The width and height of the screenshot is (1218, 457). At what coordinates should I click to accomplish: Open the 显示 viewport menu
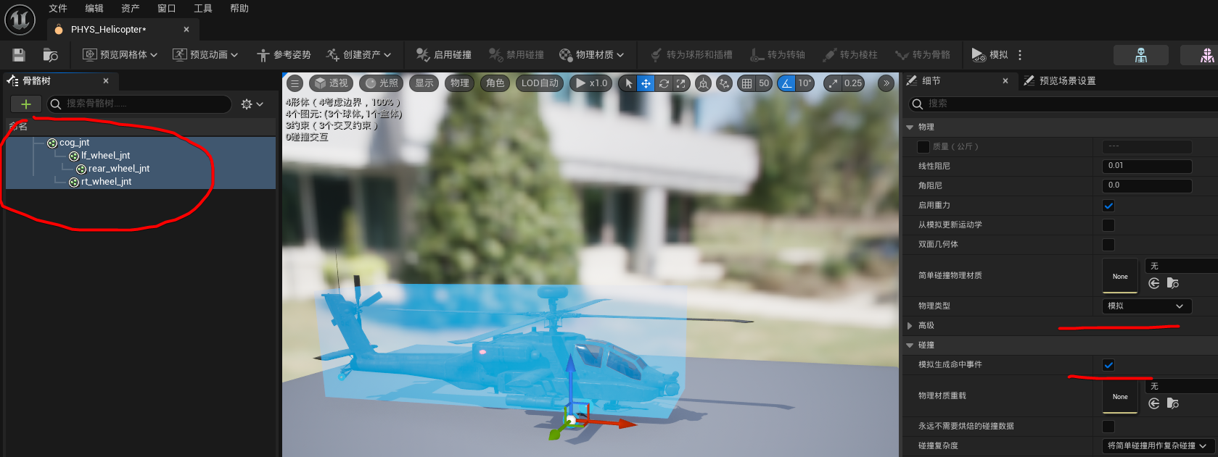[x=424, y=83]
